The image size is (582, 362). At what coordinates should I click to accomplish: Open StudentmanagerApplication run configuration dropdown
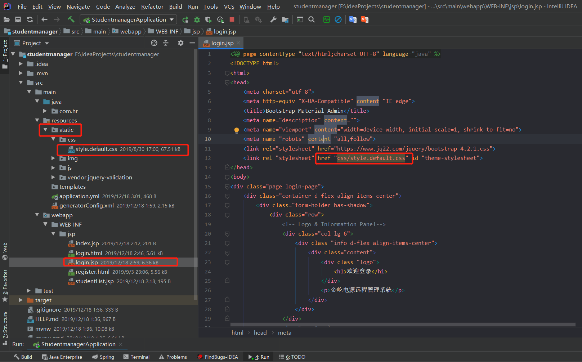pos(128,19)
